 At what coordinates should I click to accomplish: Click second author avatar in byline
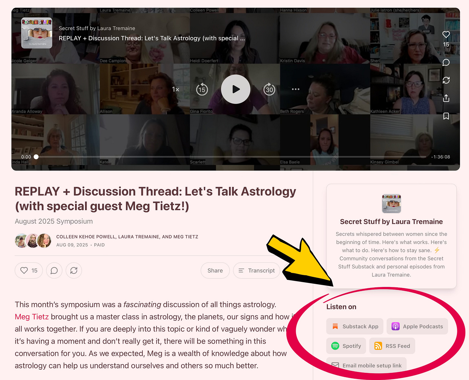[x=33, y=241]
